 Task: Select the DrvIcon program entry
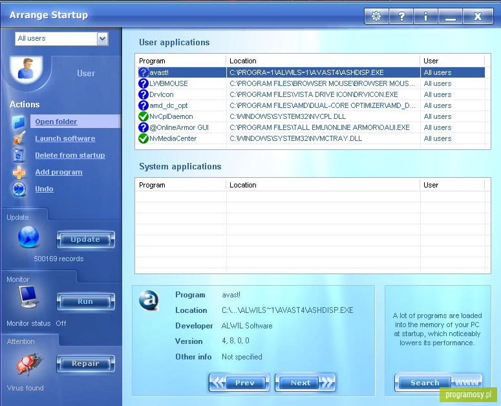point(312,94)
